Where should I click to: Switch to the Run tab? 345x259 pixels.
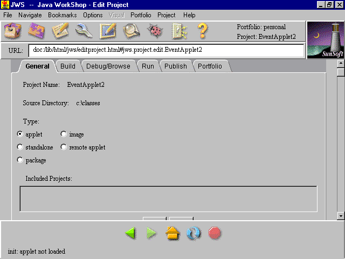pyautogui.click(x=148, y=66)
